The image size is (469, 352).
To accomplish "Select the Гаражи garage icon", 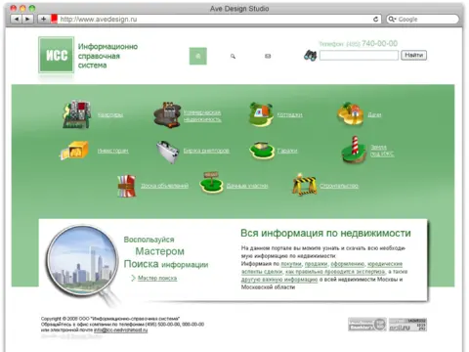I will 262,151.
